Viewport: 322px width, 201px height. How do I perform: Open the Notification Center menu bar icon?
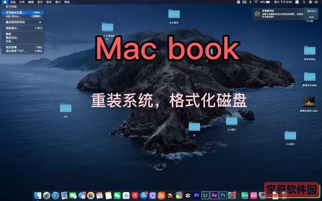(x=316, y=2)
